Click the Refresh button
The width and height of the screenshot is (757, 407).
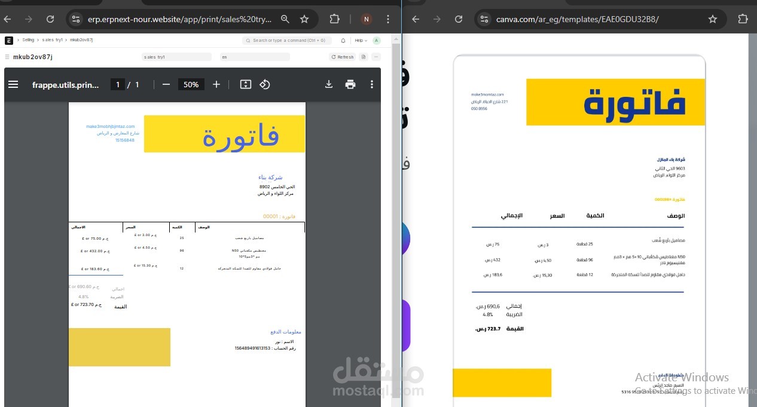point(341,57)
